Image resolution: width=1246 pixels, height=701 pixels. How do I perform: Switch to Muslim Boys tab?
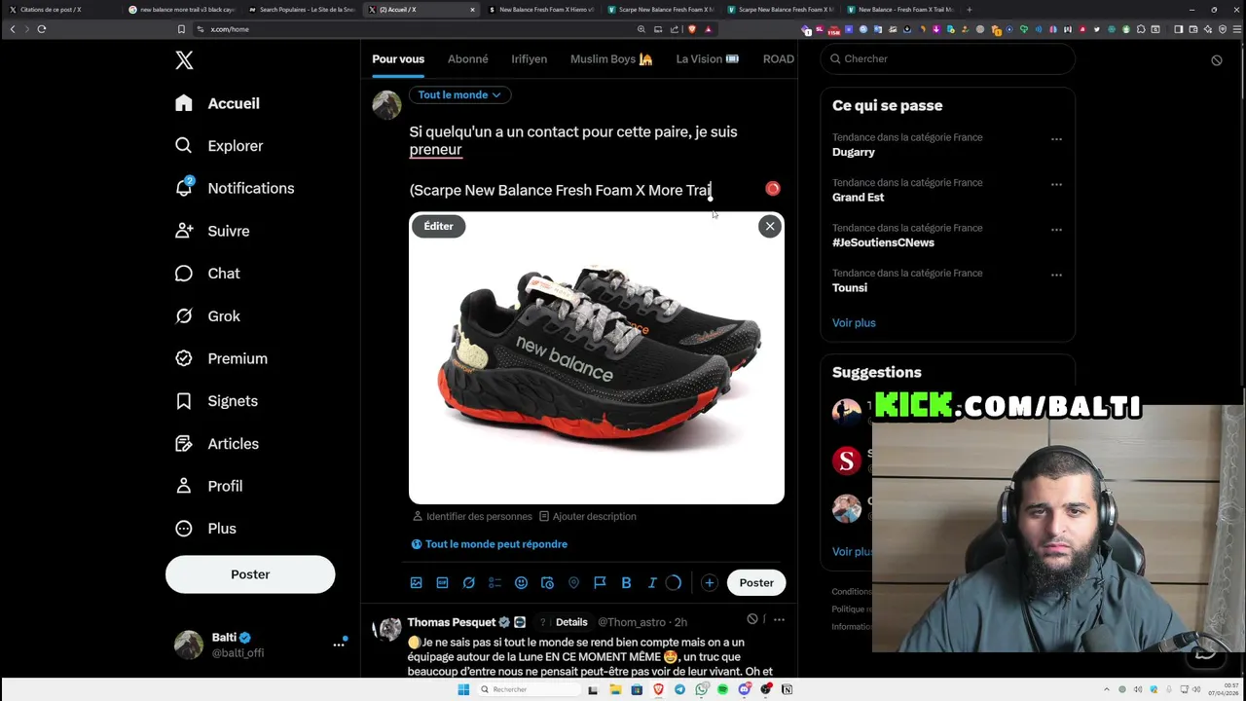tap(611, 59)
